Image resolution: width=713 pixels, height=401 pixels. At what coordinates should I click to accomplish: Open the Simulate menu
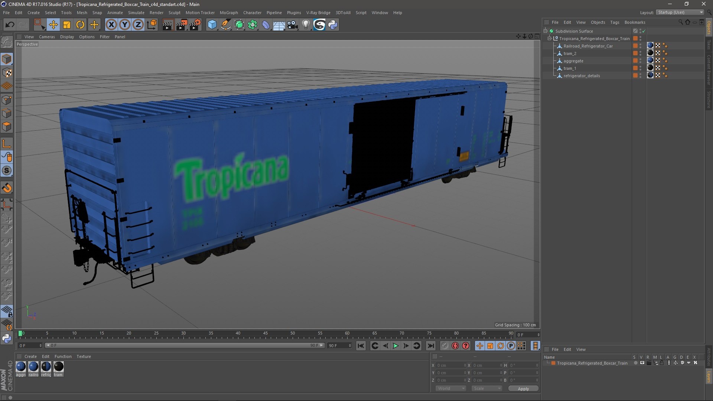coord(136,13)
